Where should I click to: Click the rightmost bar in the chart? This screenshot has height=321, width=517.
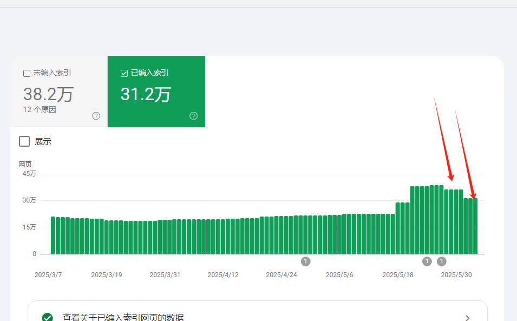(475, 226)
